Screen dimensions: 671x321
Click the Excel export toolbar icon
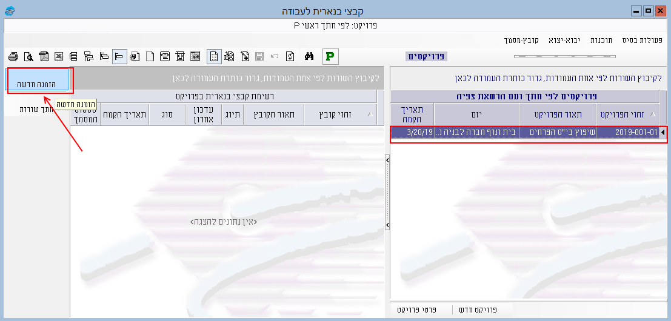coord(59,57)
